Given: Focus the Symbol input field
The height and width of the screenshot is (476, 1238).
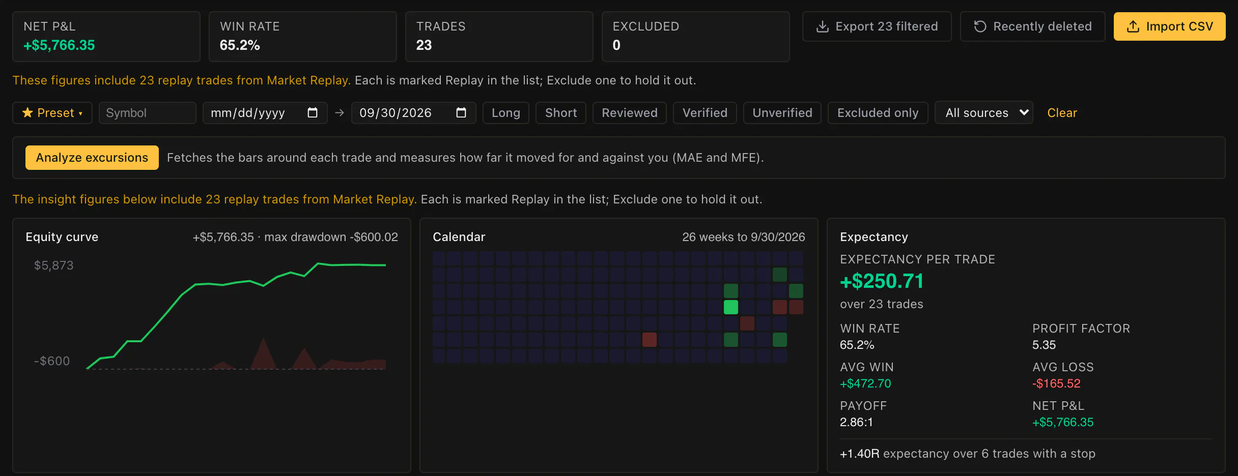Looking at the screenshot, I should (x=148, y=113).
